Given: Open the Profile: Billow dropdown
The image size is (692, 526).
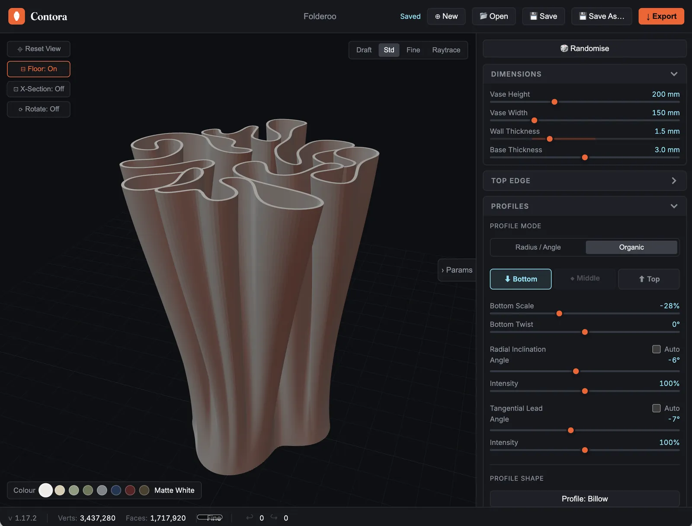Looking at the screenshot, I should 584,499.
